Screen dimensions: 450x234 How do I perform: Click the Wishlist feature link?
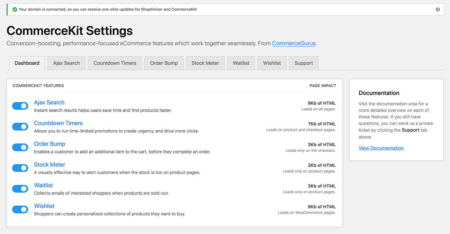[44, 206]
